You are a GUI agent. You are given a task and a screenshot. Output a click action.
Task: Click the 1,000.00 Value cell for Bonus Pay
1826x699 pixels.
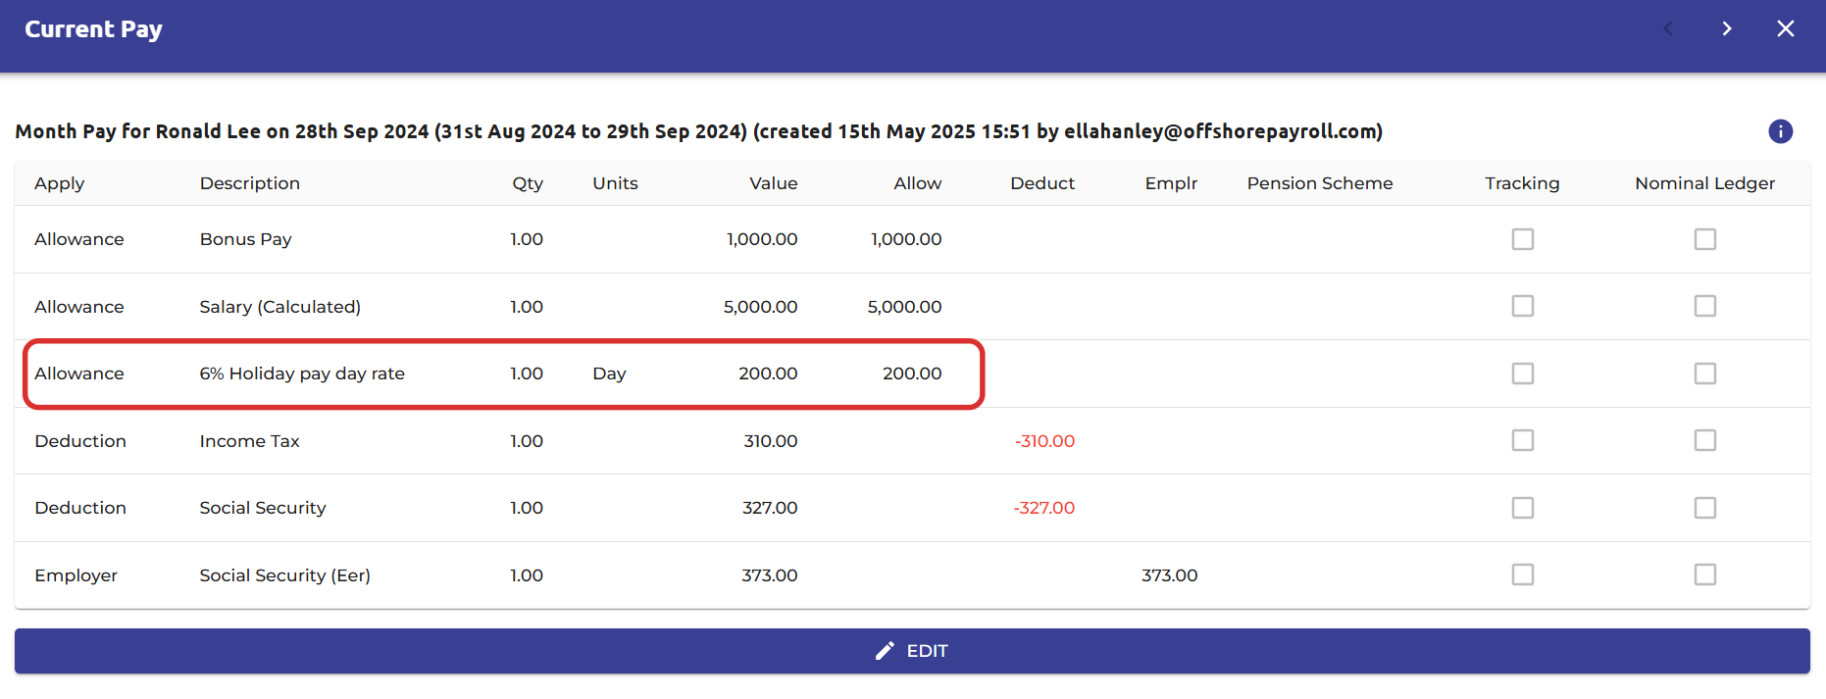(762, 239)
